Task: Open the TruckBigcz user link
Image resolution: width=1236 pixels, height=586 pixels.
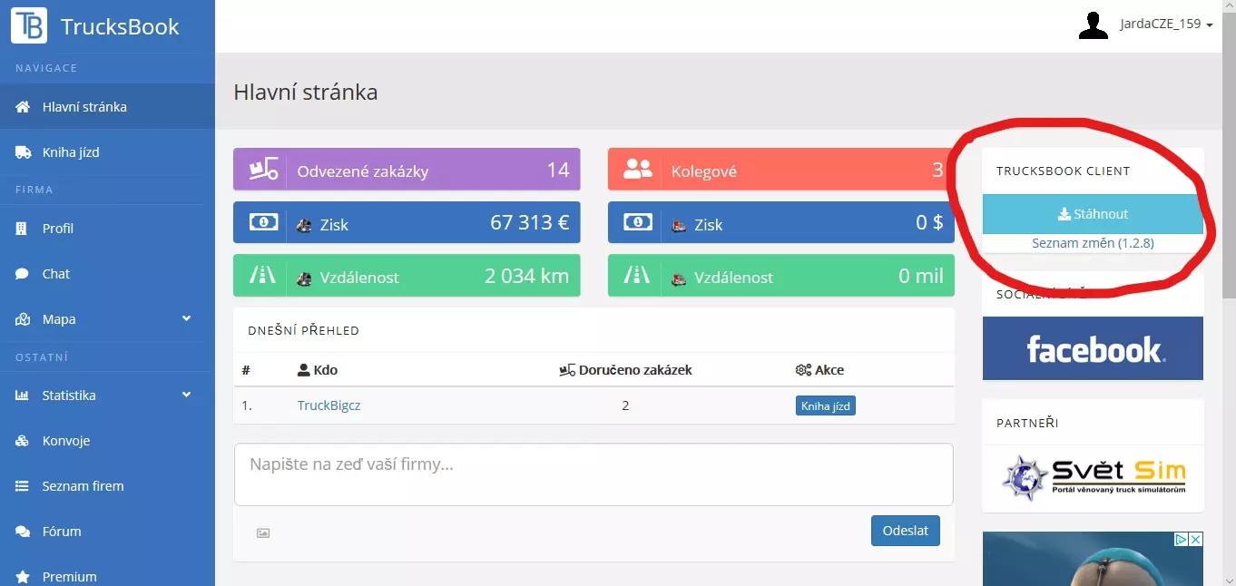Action: [329, 405]
